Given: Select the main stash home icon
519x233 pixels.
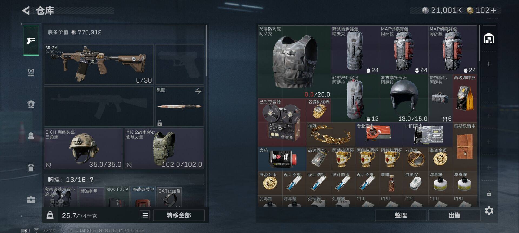Looking at the screenshot, I should [489, 39].
